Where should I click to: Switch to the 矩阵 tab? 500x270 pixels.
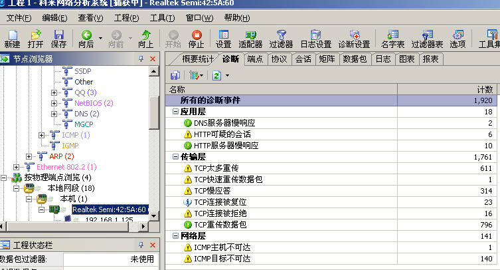327,59
